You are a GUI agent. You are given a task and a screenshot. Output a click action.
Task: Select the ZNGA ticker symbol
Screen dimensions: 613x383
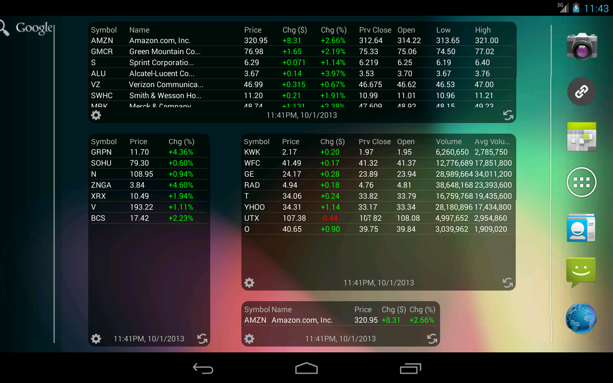click(x=101, y=185)
